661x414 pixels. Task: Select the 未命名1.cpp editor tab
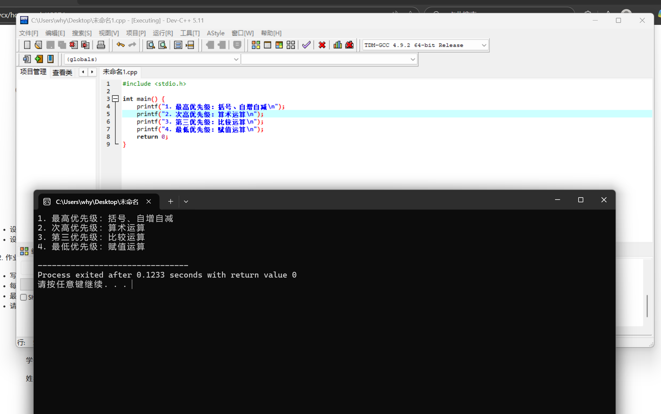click(x=120, y=72)
